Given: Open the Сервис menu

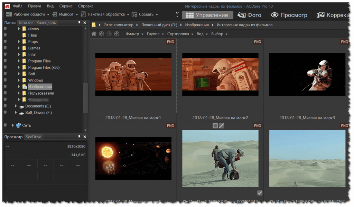Looking at the screenshot, I should click(x=66, y=6).
